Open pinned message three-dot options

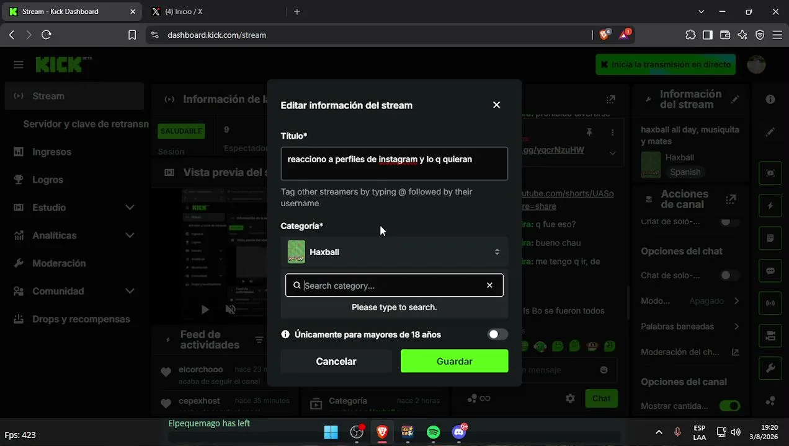[x=612, y=133]
